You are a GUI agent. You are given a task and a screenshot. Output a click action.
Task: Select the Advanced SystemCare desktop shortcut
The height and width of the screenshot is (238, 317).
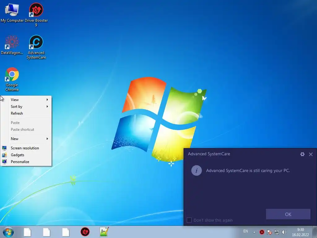36,47
